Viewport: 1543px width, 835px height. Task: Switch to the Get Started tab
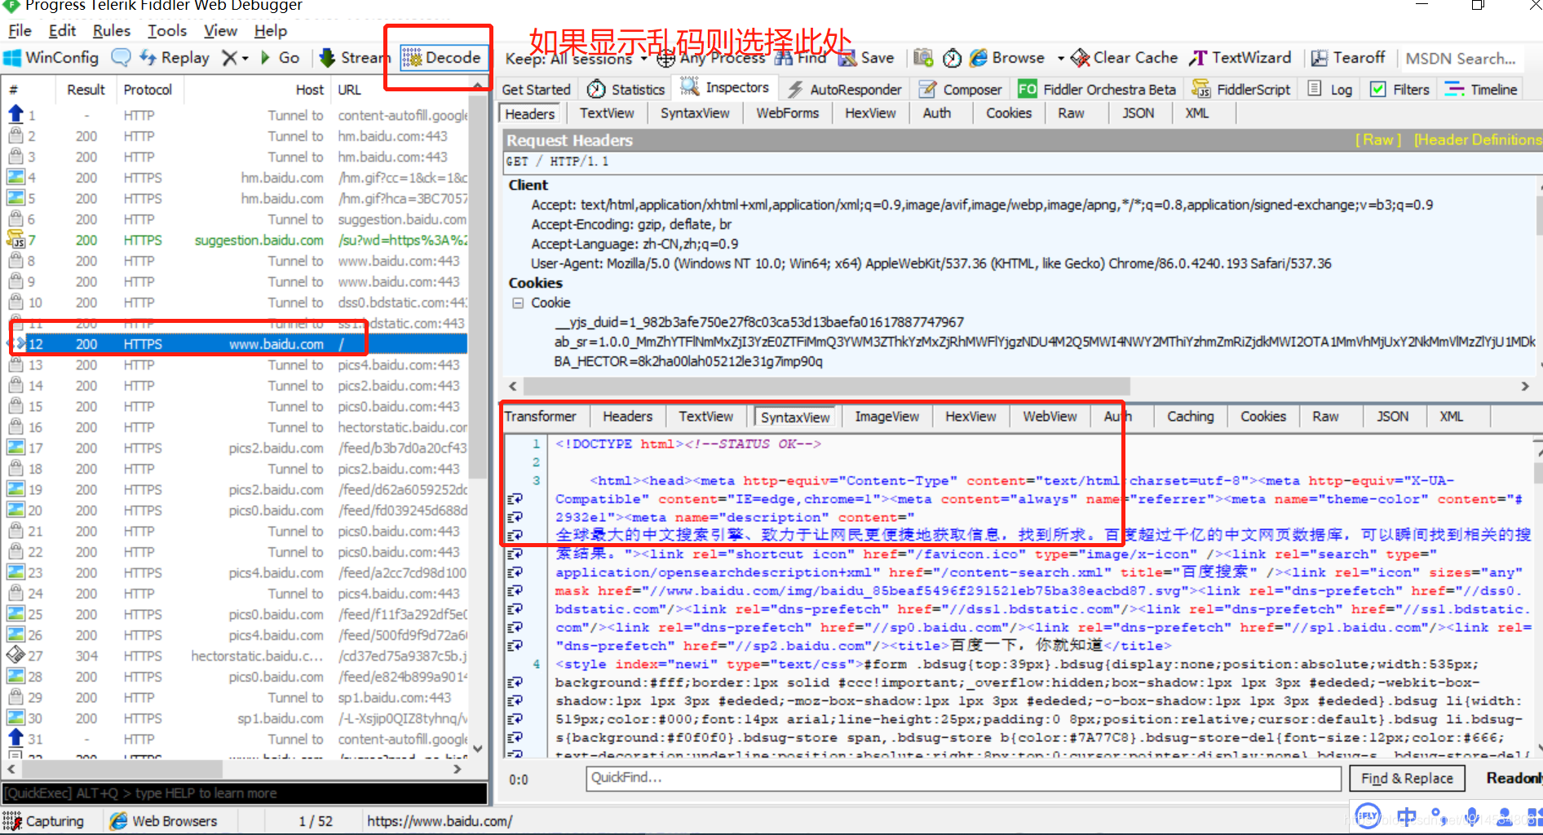536,90
